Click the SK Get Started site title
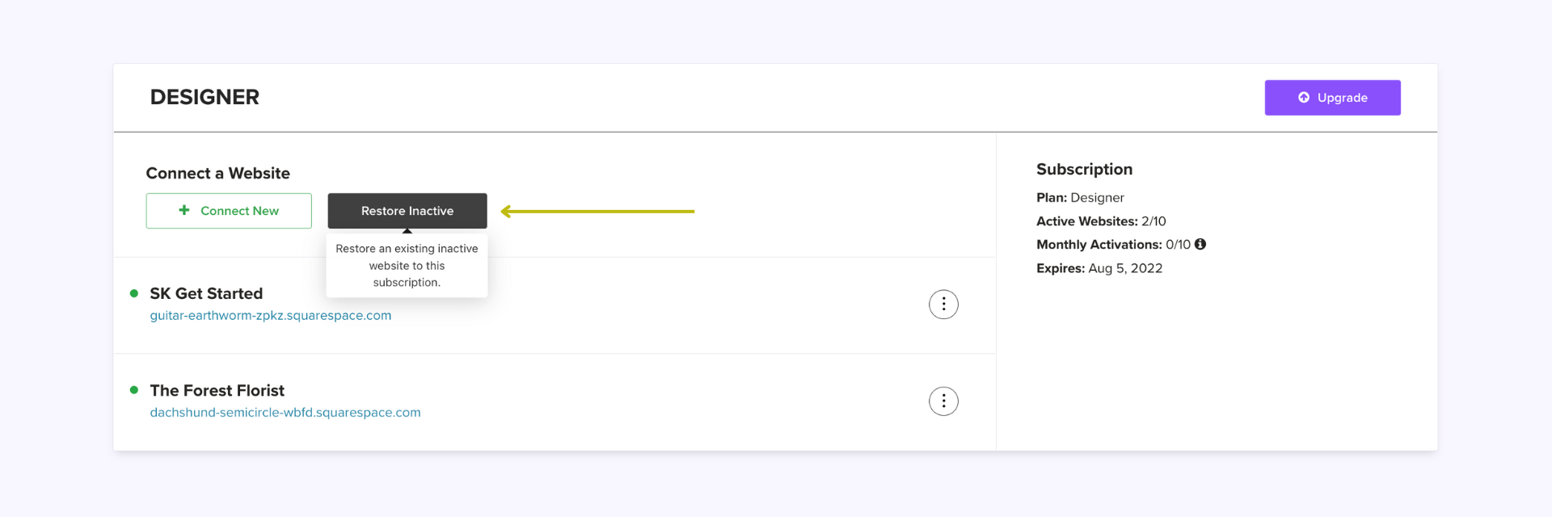The width and height of the screenshot is (1552, 517). [x=206, y=293]
